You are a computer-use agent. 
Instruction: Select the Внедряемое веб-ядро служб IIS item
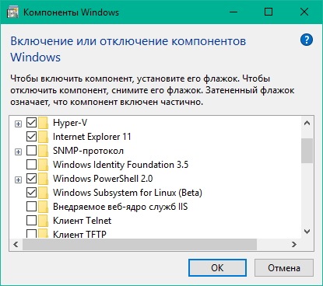(x=120, y=207)
